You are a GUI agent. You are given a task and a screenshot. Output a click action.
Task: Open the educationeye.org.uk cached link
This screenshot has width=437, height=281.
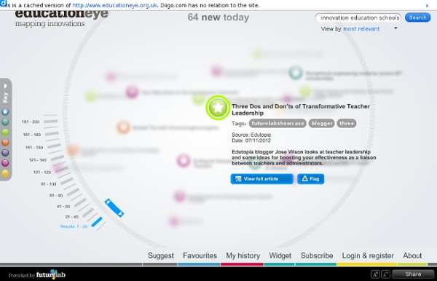[x=115, y=5]
